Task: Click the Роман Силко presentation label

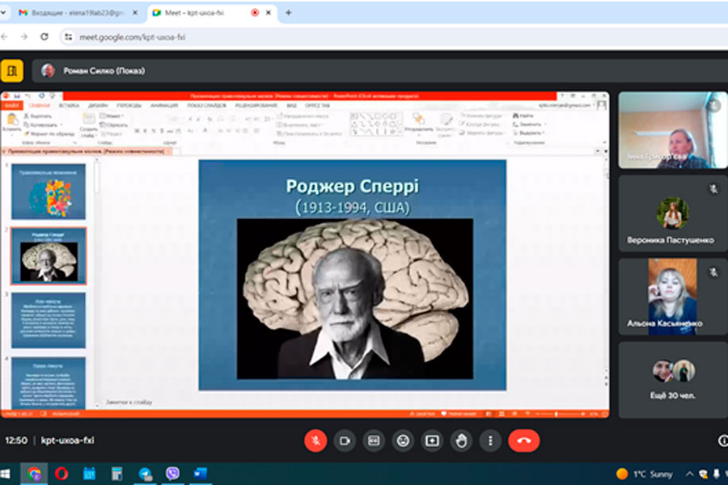Action: pos(104,70)
